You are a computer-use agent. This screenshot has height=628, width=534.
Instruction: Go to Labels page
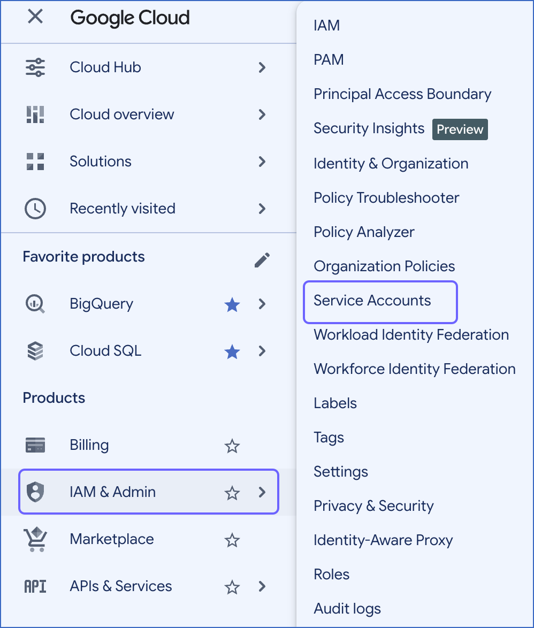335,403
